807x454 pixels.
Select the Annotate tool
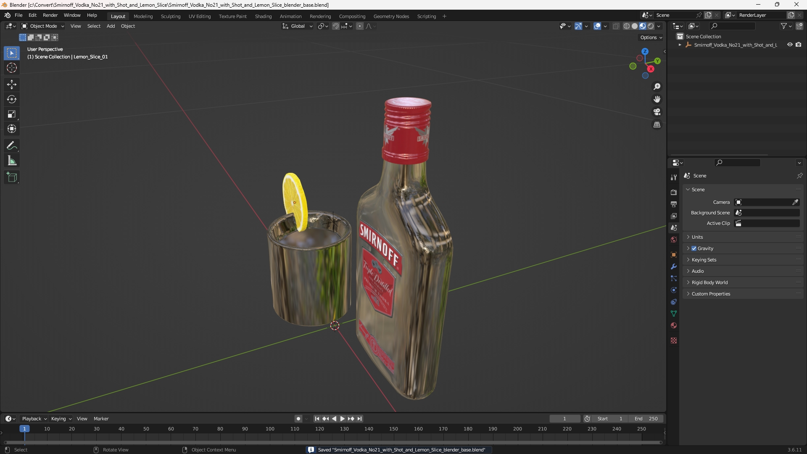point(12,146)
